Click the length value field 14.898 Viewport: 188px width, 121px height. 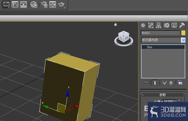[170, 101]
